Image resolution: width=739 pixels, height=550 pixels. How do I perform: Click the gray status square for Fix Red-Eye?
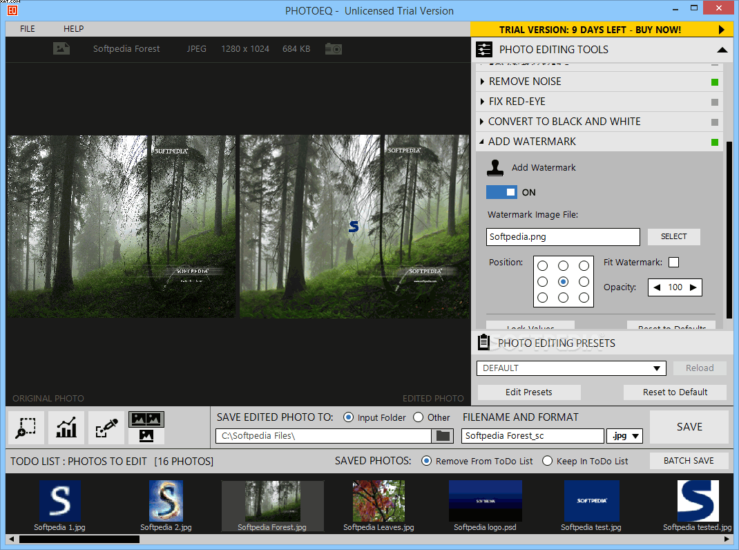(715, 102)
